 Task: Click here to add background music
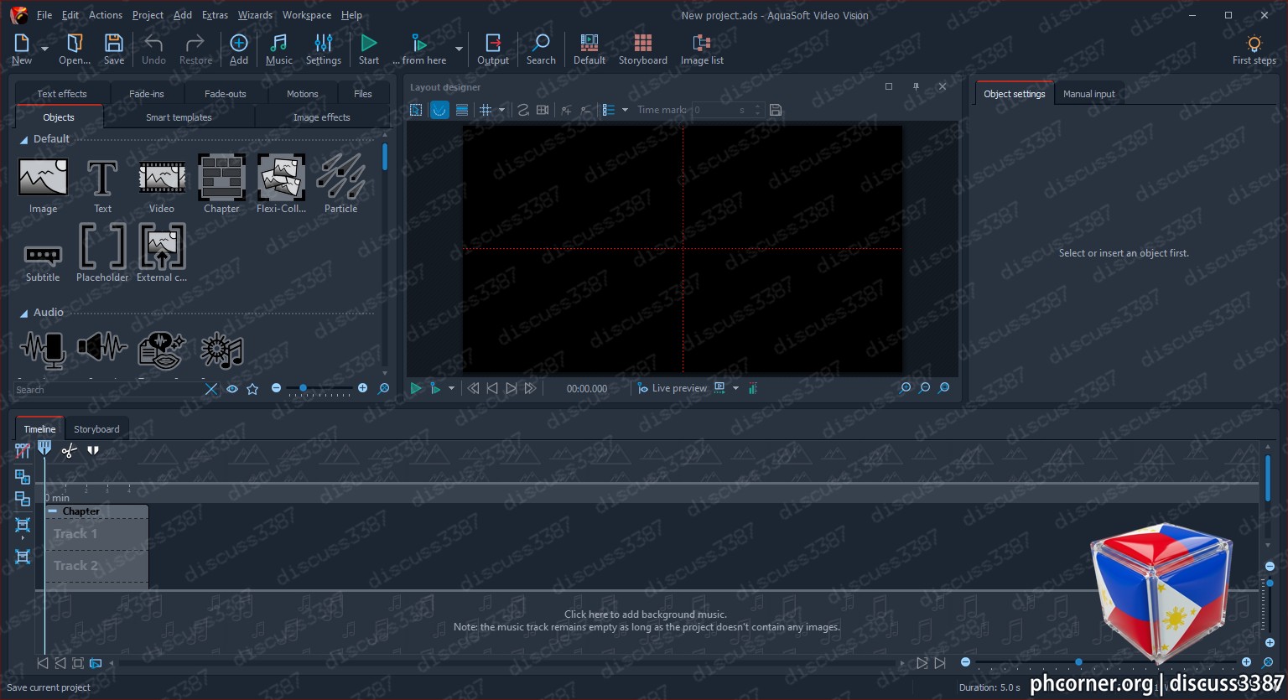[x=646, y=614]
